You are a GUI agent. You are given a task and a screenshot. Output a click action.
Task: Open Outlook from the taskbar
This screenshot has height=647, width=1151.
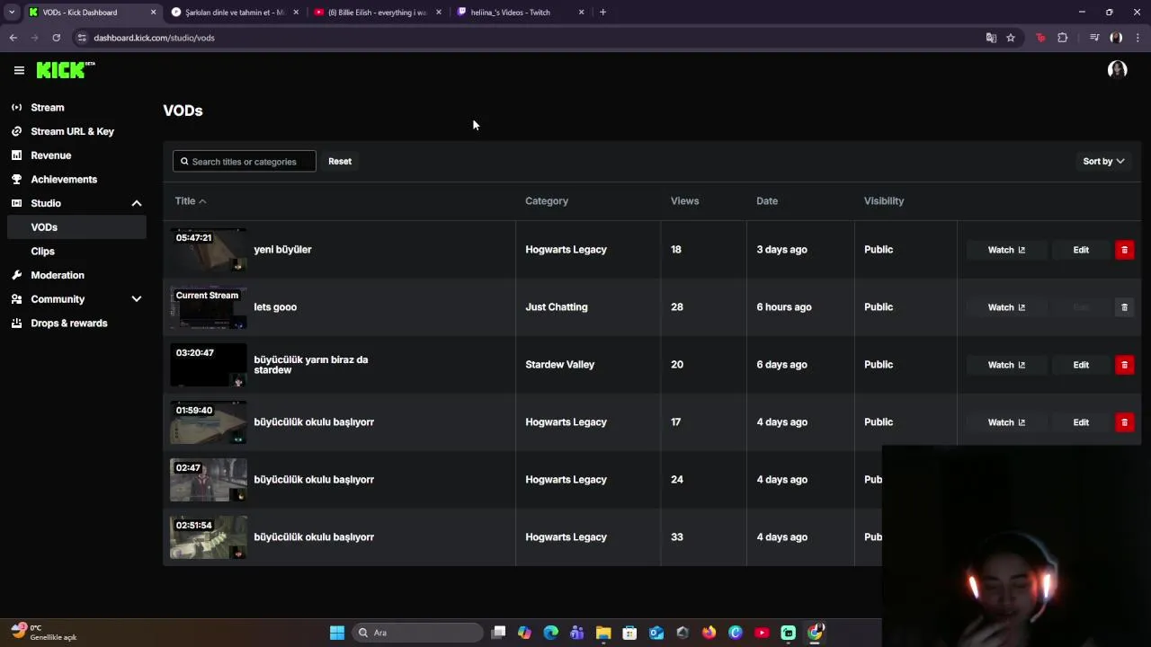656,633
